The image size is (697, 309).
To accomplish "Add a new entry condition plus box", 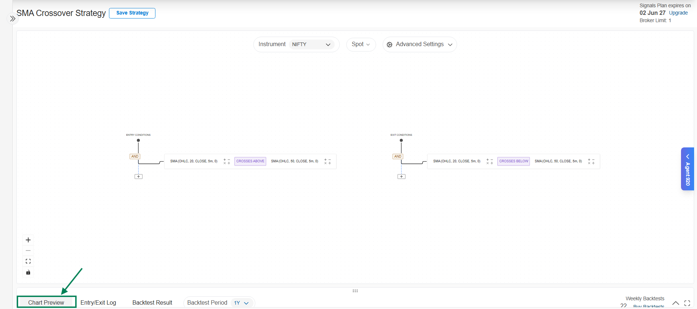I will coord(138,176).
